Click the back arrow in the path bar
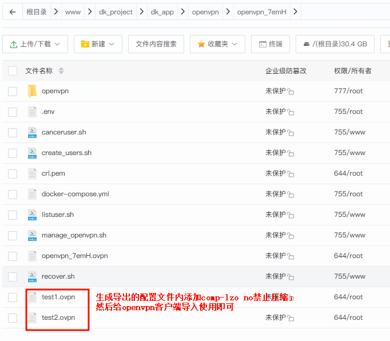The width and height of the screenshot is (390, 341). (x=13, y=12)
